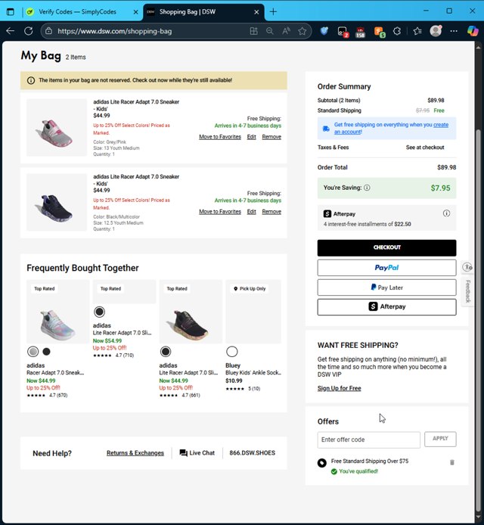Screen dimensions: 484x525
Task: Open the blue shield extension icon
Action: pyautogui.click(x=324, y=31)
